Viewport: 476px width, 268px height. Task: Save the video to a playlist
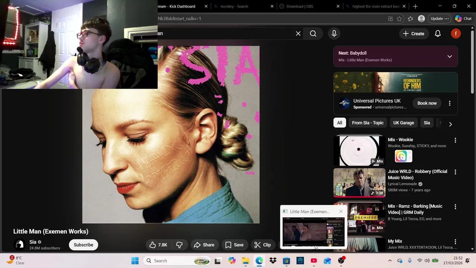(x=235, y=245)
